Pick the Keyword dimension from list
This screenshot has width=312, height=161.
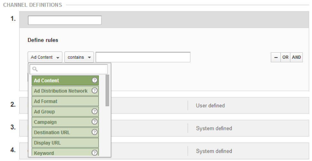coord(44,153)
